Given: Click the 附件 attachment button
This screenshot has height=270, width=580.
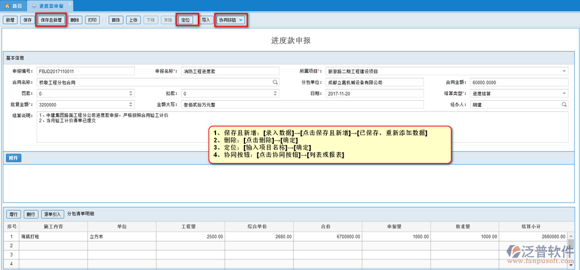Looking at the screenshot, I should [x=14, y=158].
